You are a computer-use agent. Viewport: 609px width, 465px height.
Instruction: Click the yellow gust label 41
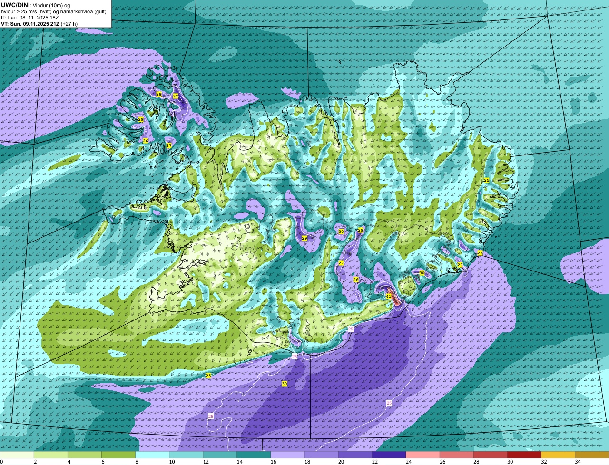(389, 296)
